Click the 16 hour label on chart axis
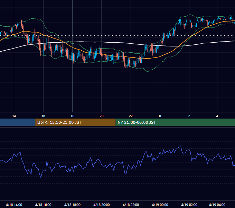 (43, 116)
